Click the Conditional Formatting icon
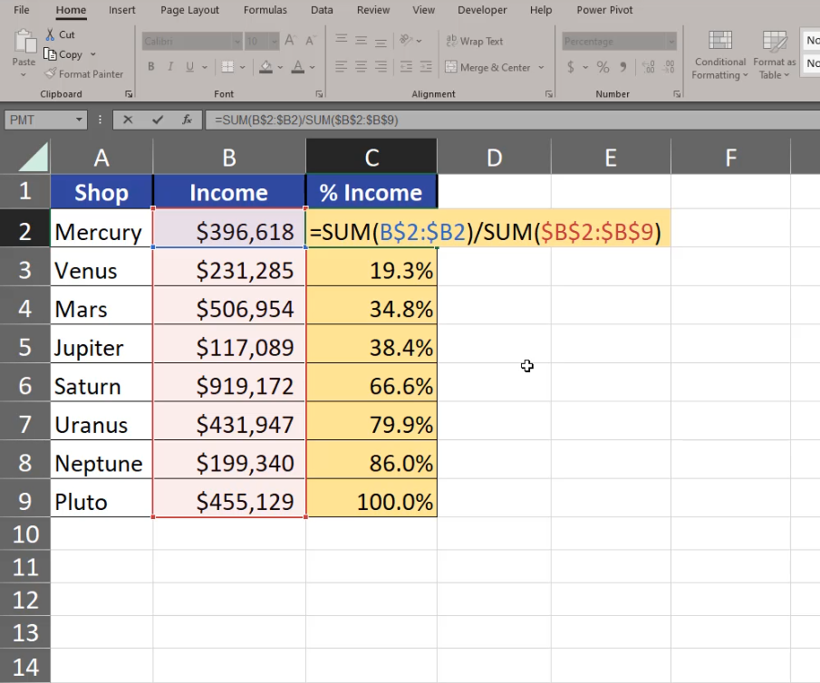820x683 pixels. click(x=720, y=42)
